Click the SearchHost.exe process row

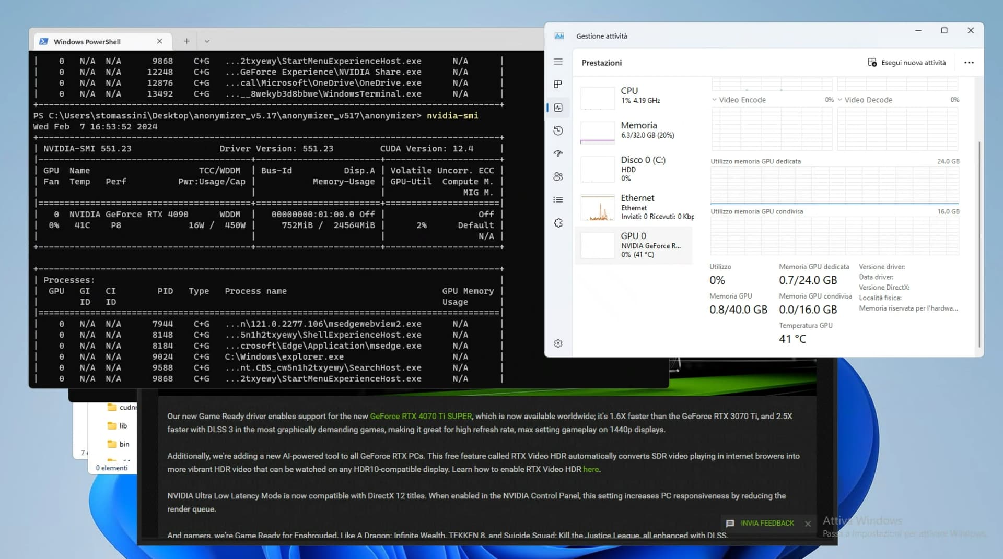coord(269,368)
